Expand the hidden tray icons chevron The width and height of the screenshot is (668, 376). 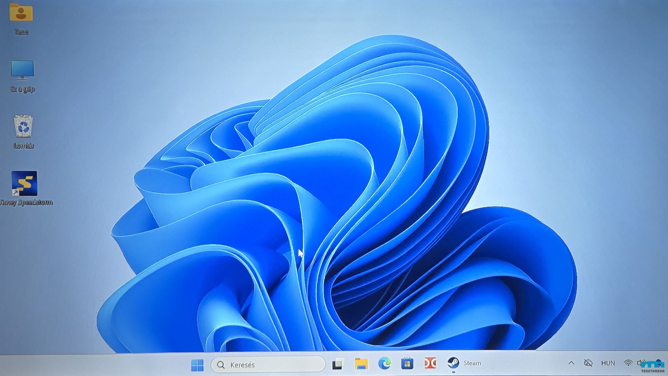(571, 363)
